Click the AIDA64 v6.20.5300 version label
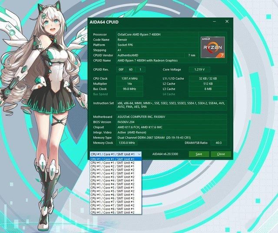Image resolution: width=278 pixels, height=233 pixels. [165, 154]
